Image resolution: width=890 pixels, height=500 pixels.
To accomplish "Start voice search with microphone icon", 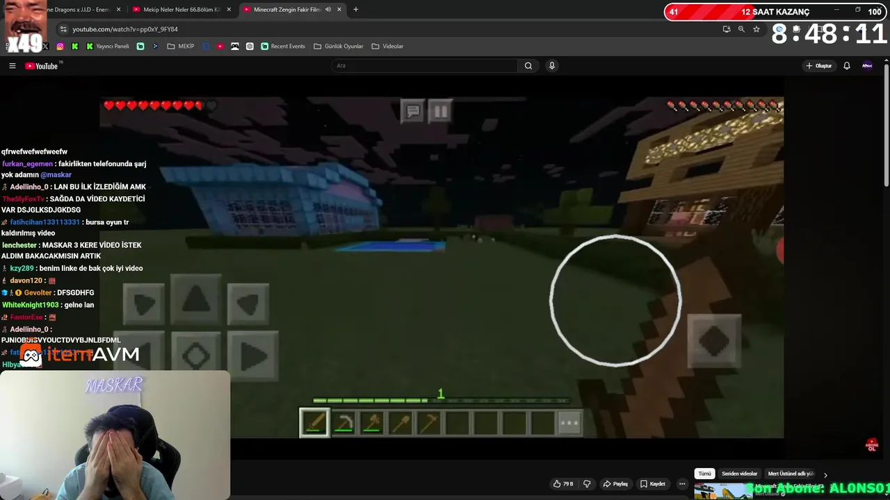I will [552, 66].
